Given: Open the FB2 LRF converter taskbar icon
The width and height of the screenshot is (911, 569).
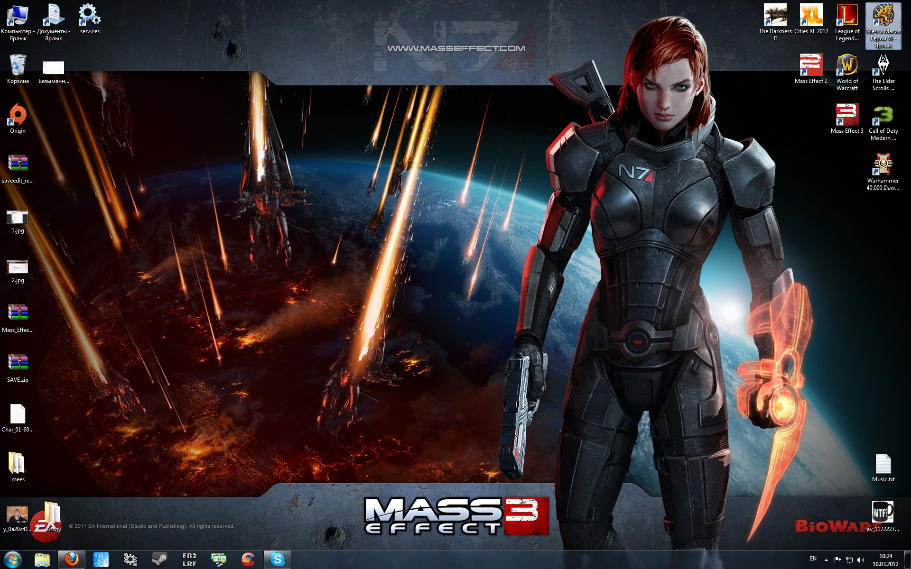Looking at the screenshot, I should point(189,560).
